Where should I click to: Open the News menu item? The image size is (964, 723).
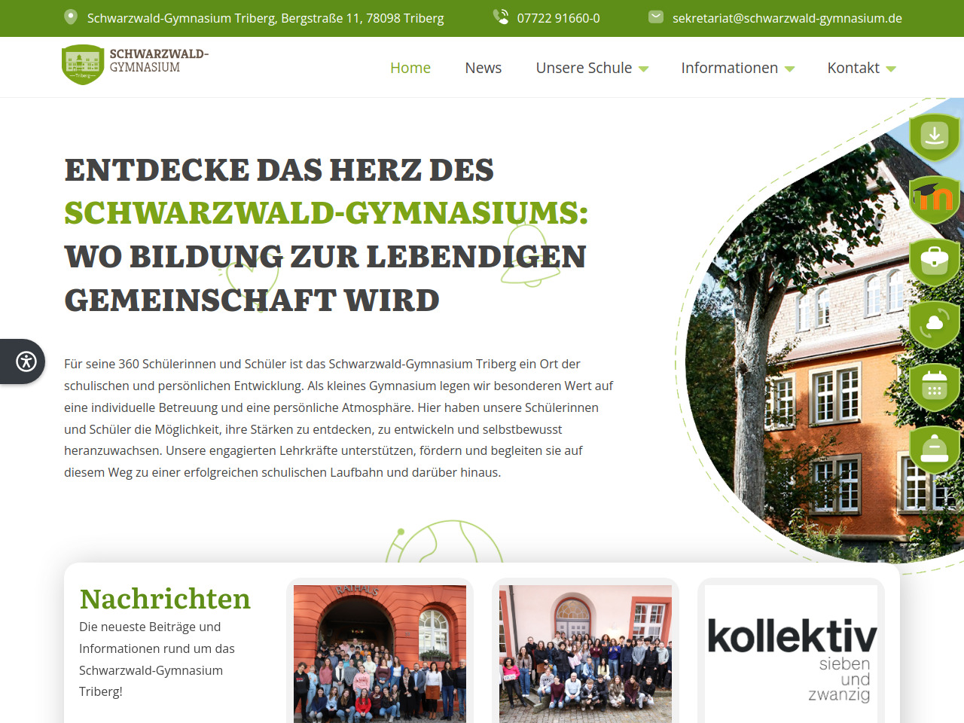(483, 68)
